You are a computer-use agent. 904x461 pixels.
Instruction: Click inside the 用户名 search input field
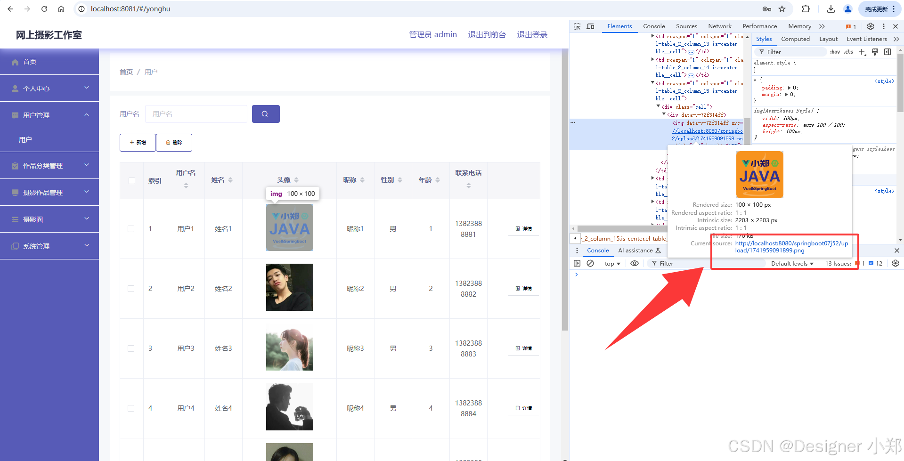coord(196,113)
